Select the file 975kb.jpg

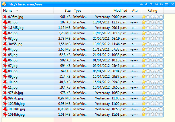15,93
